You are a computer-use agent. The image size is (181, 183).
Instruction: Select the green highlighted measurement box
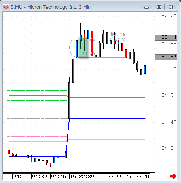click(x=83, y=47)
